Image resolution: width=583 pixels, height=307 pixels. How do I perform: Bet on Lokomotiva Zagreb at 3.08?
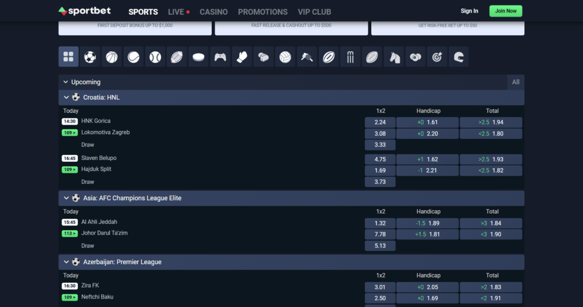coord(380,134)
